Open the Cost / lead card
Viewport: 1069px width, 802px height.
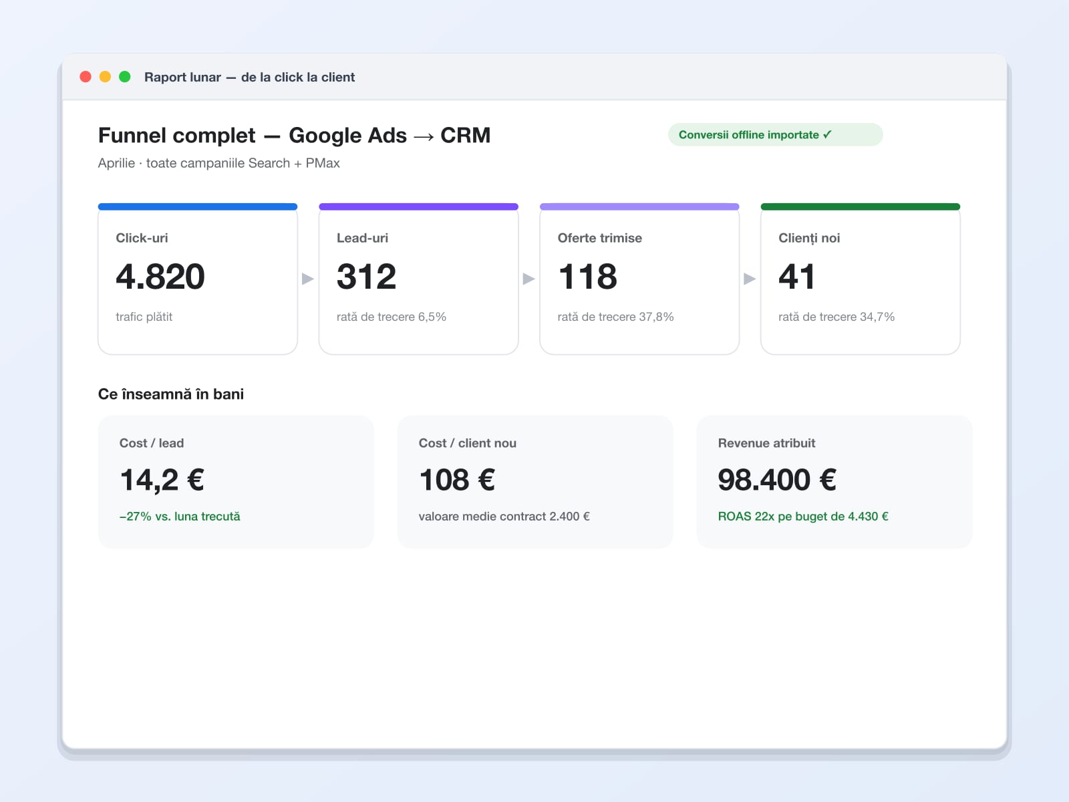tap(236, 482)
